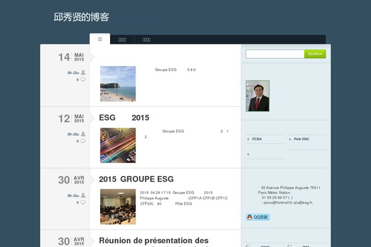Open the blog title 邱秀贤的博客
Screen dimensions: 371x247
(81, 17)
